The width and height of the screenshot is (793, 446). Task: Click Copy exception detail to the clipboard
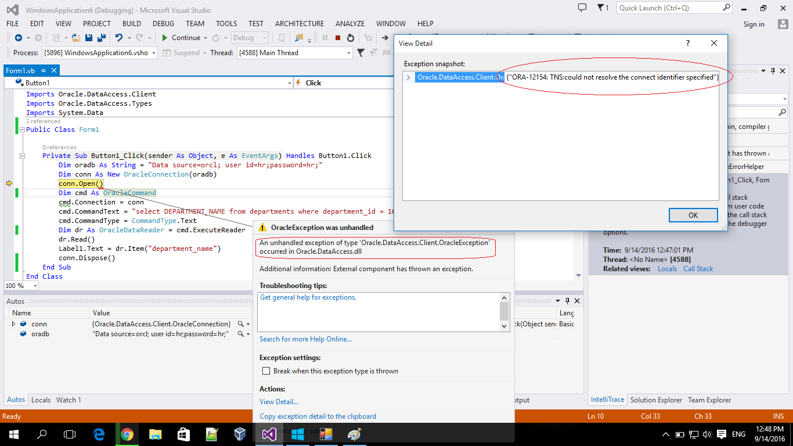coord(318,416)
